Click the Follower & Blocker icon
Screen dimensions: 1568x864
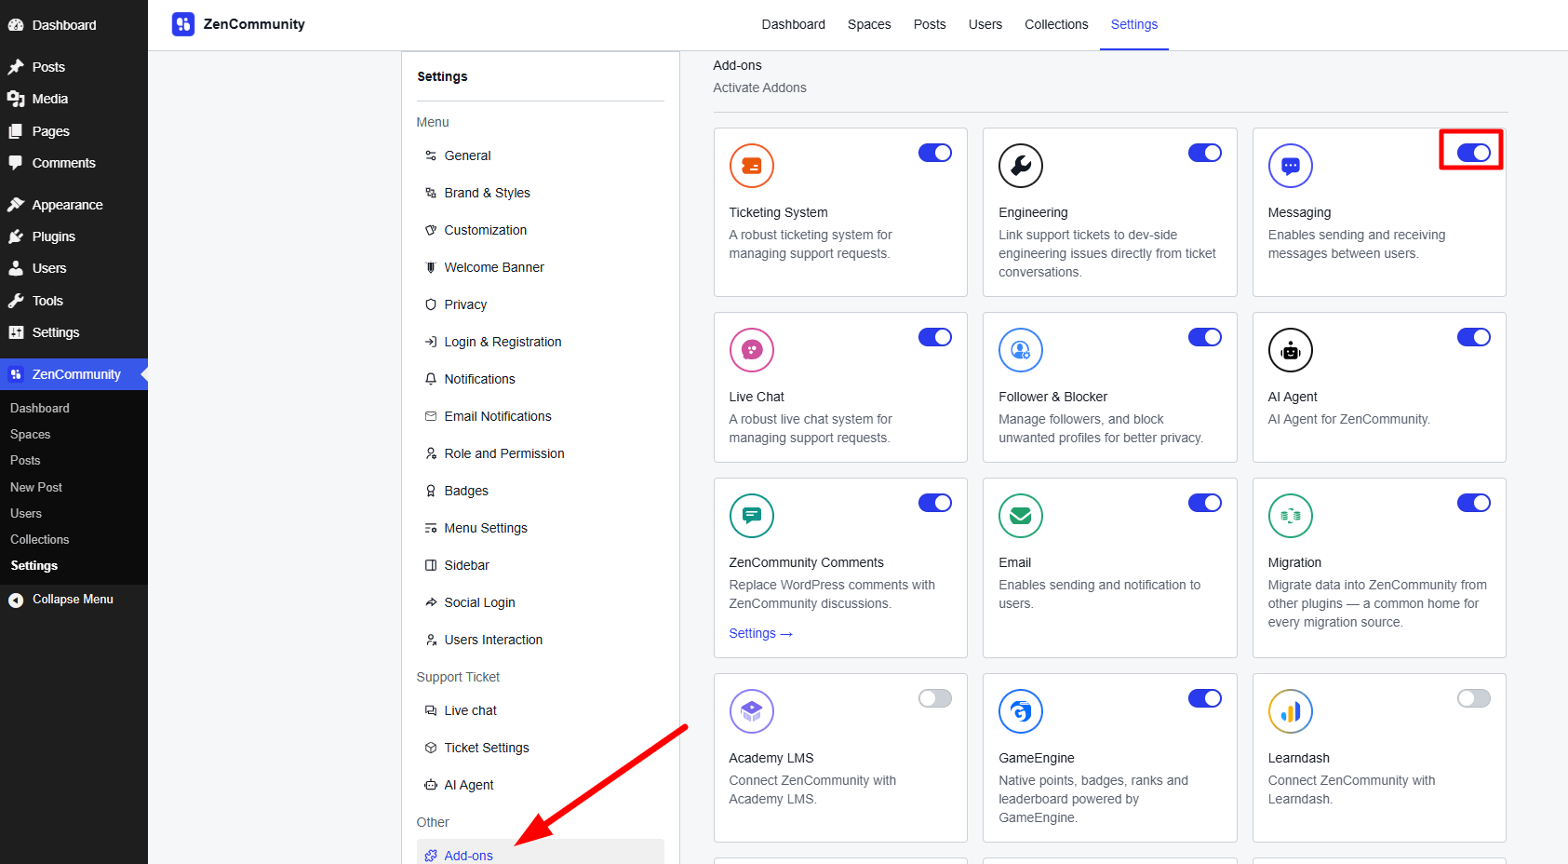pyautogui.click(x=1021, y=350)
